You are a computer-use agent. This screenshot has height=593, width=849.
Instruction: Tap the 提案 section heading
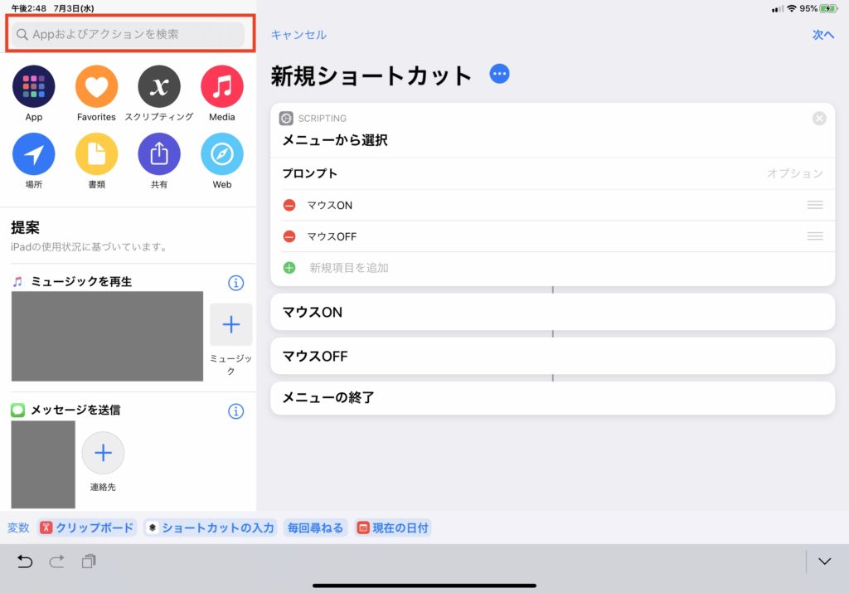pos(25,227)
